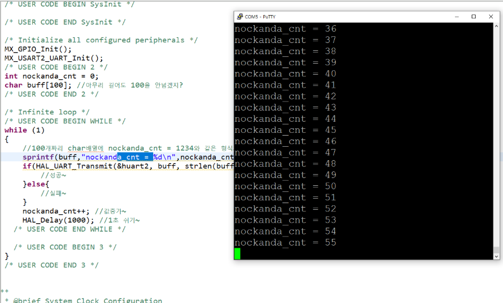Click the sprintf call in editor

coord(128,157)
